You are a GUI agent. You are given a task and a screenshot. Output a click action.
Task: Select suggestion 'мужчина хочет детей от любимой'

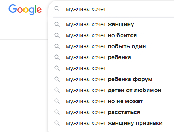point(111,90)
